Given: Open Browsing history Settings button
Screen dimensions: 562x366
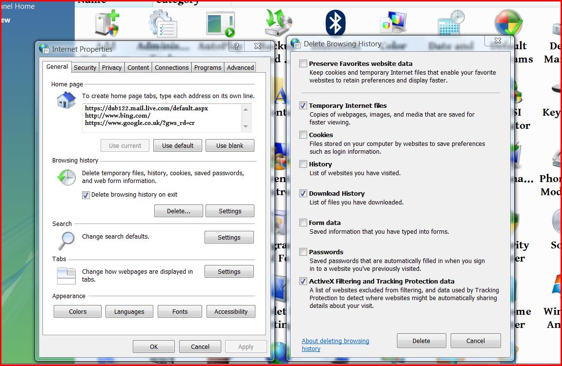Looking at the screenshot, I should [x=230, y=211].
